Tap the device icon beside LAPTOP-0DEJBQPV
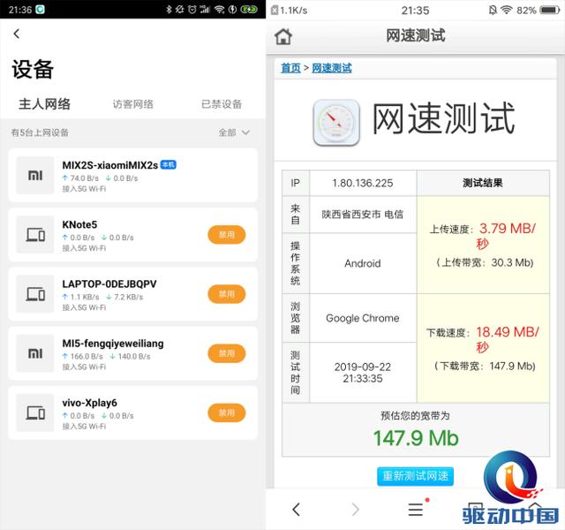This screenshot has height=530, width=565. point(35,294)
